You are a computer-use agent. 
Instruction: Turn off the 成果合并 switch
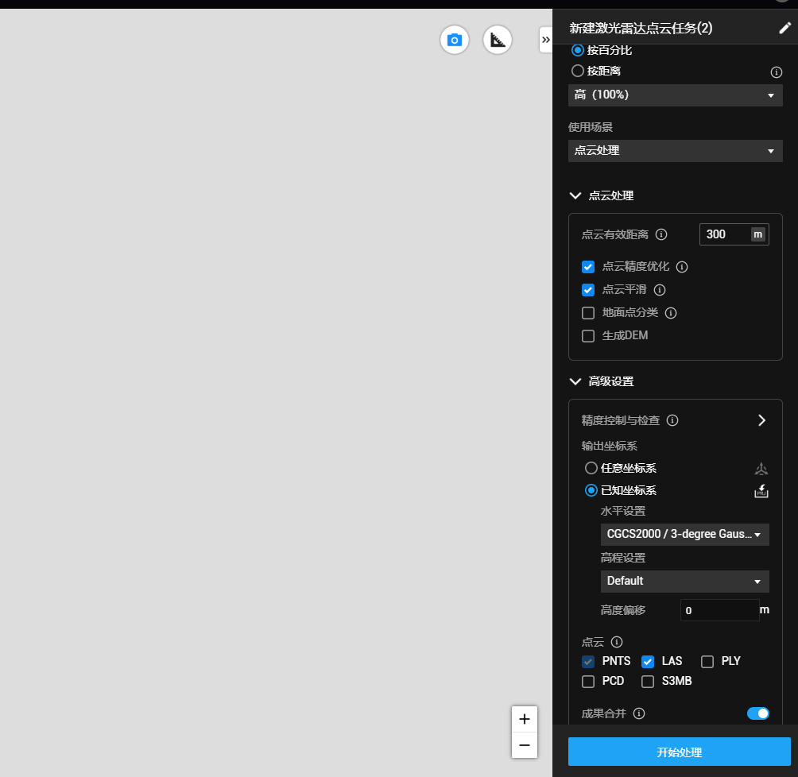point(757,713)
